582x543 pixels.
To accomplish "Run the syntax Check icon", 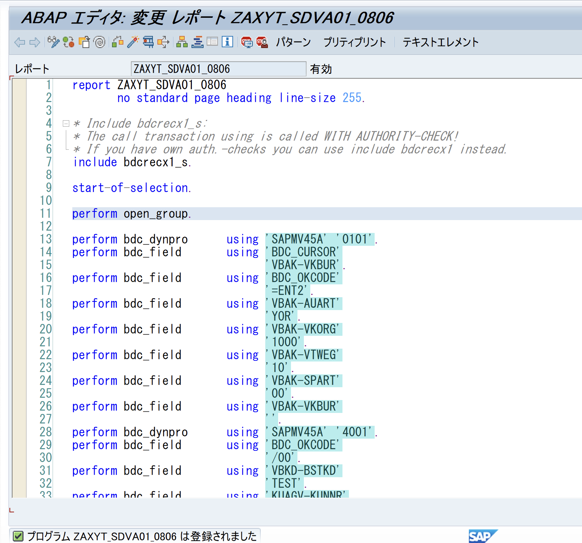I will click(118, 42).
